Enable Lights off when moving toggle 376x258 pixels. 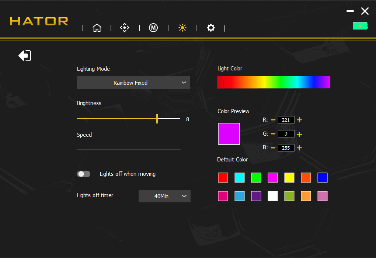(84, 174)
